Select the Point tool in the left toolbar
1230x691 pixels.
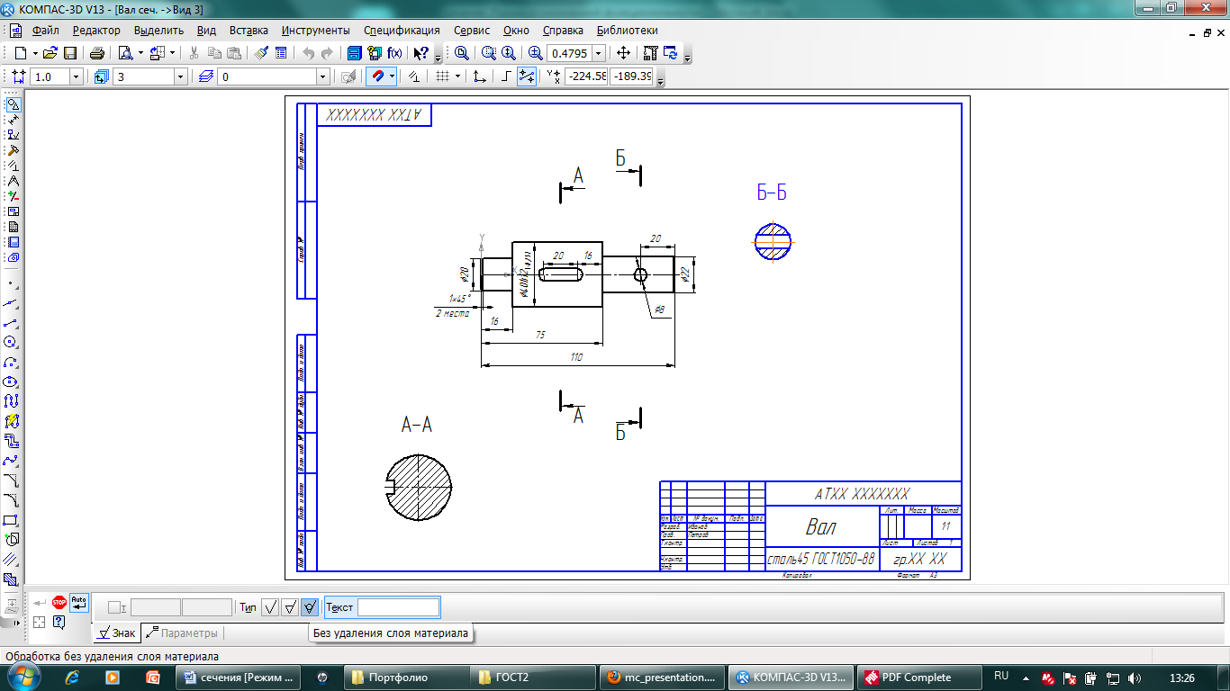pyautogui.click(x=12, y=283)
